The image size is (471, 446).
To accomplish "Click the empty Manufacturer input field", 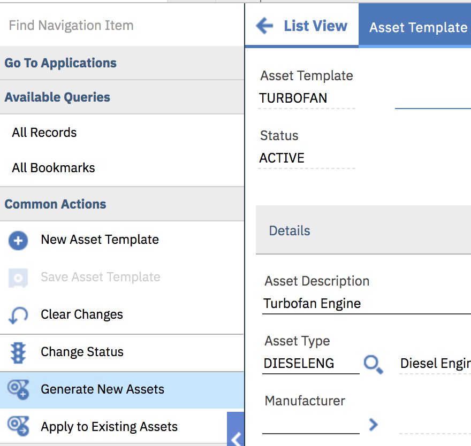I will pos(310,425).
